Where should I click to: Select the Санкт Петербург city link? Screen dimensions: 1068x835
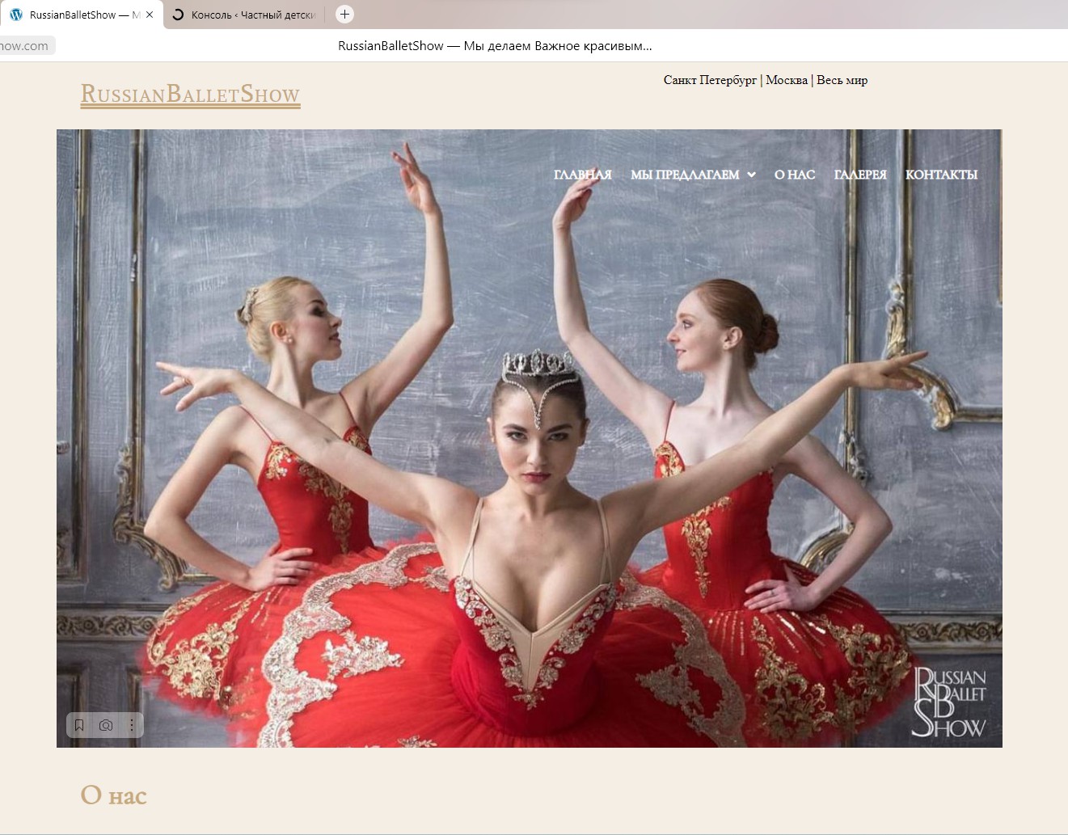coord(710,80)
